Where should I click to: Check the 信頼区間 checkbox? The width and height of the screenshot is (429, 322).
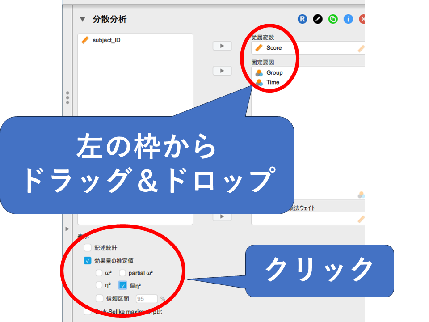99,298
